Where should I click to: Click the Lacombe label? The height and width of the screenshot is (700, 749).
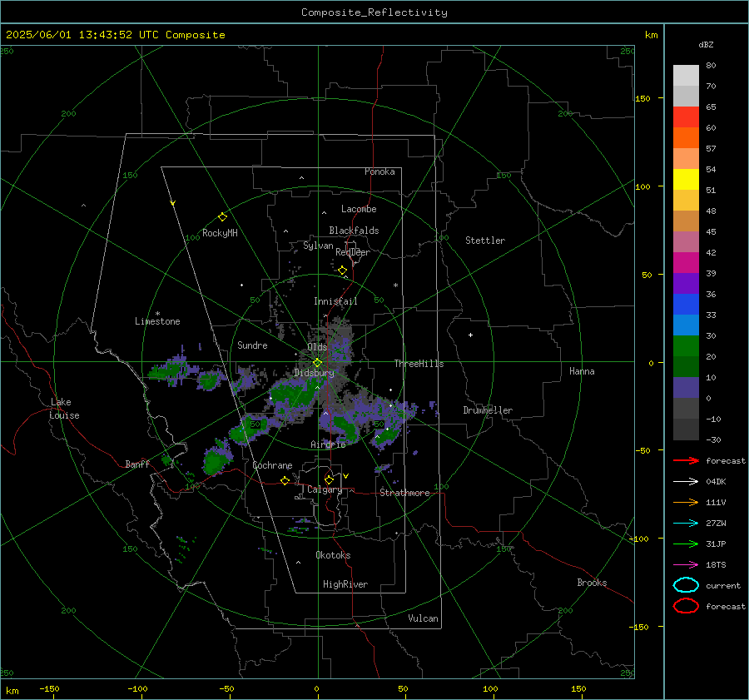(x=359, y=209)
